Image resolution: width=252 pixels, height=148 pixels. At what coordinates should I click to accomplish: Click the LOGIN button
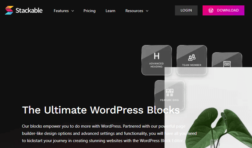[186, 11]
